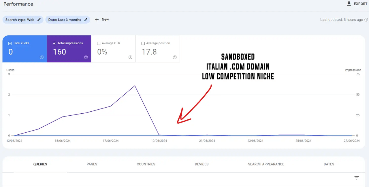Open the Devices tab
This screenshot has height=187, width=369.
coord(202,164)
